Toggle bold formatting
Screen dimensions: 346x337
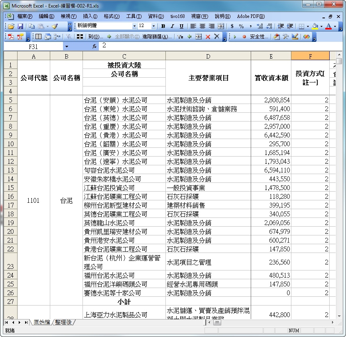click(163, 26)
